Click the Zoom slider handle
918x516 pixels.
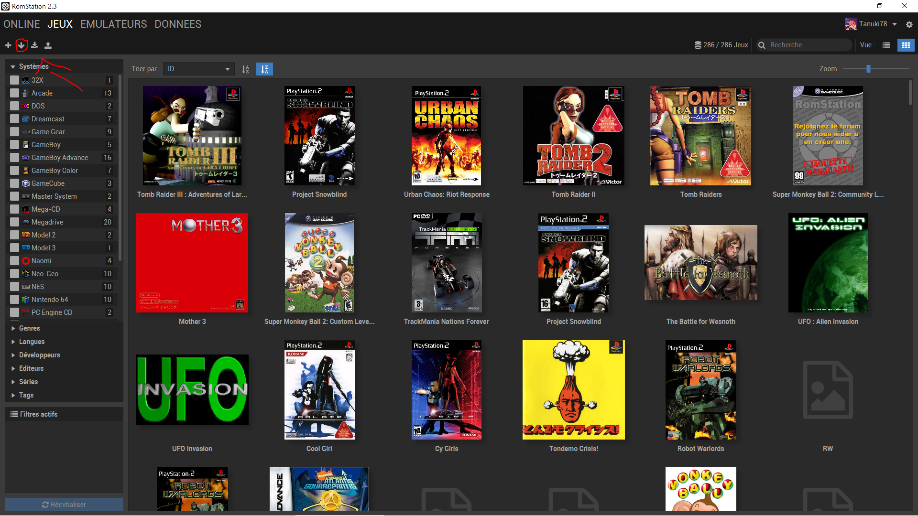[868, 69]
